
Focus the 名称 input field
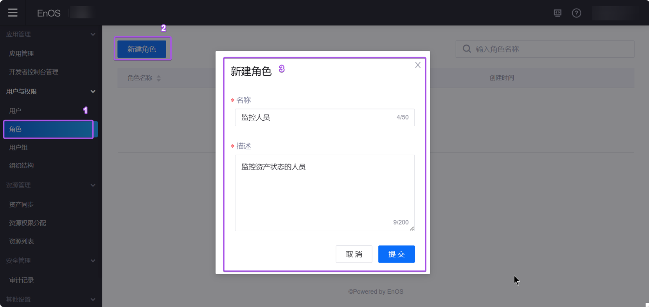pyautogui.click(x=317, y=117)
